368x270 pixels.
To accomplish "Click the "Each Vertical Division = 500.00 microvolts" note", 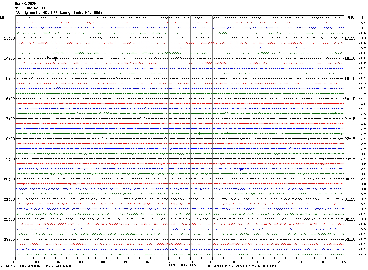I will point(39,266).
